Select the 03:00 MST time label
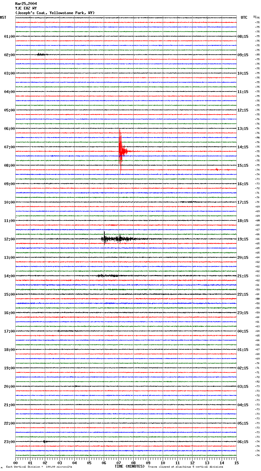This screenshot has height=471, width=261. 10,73
